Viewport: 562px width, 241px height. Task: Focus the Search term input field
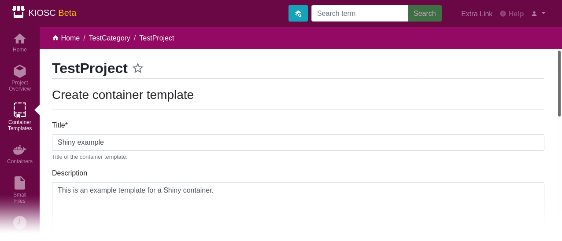click(x=360, y=13)
